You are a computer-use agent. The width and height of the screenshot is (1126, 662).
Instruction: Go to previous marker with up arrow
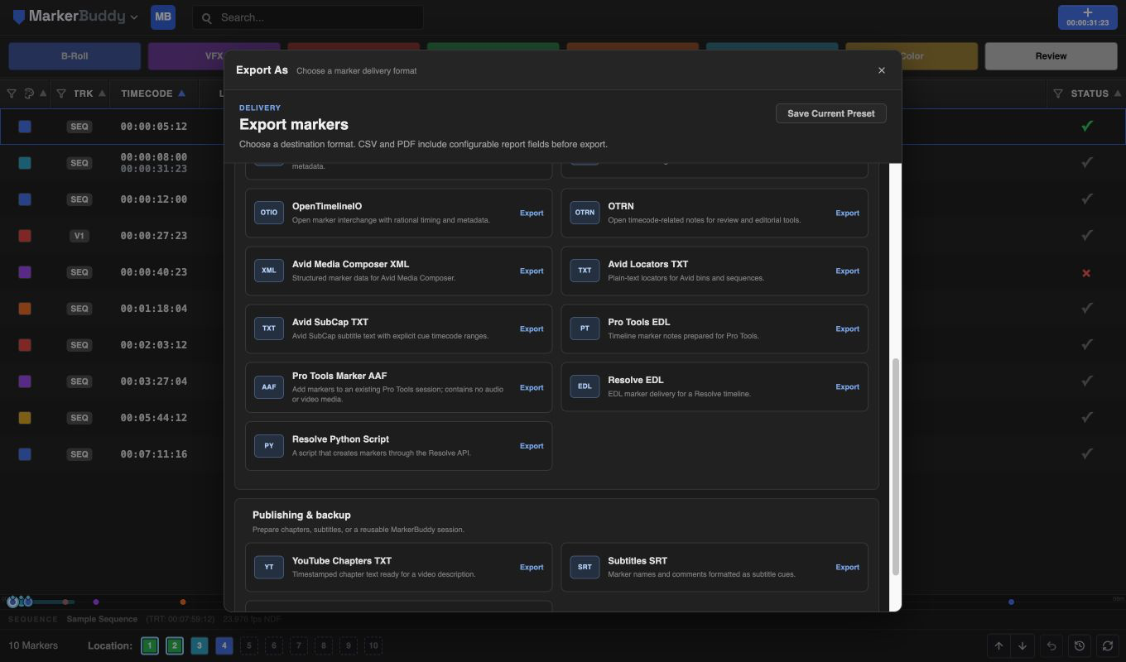(x=999, y=645)
